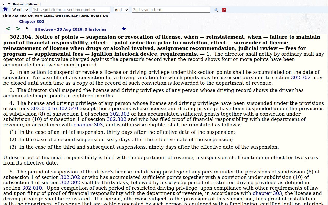This screenshot has height=205, width=328.
Task: Go to the home page icon
Action: coord(5,9)
